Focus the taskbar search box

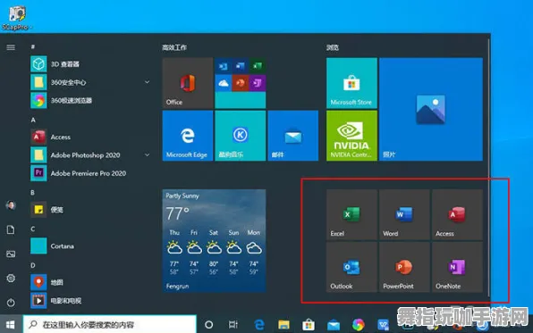coord(110,324)
